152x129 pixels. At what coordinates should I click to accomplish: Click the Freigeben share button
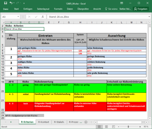(x=141, y=9)
